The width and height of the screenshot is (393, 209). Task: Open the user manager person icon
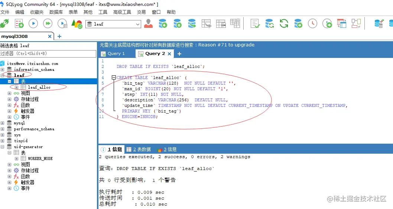coord(148,24)
